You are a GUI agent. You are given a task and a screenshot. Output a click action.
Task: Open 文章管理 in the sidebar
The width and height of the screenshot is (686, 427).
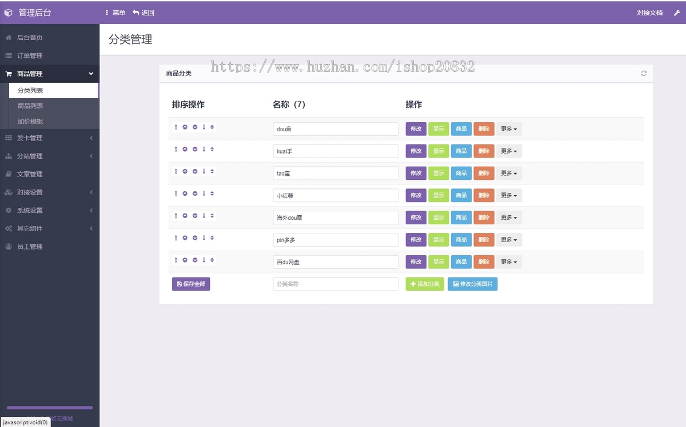[x=50, y=174]
